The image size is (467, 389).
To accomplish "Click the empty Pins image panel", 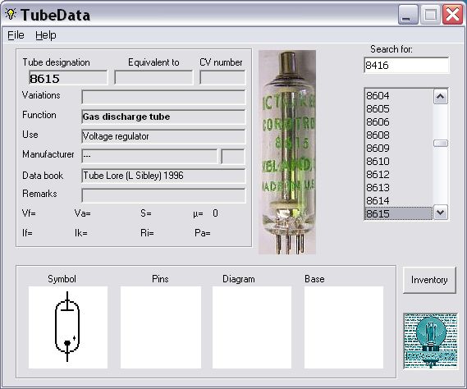I will 161,327.
